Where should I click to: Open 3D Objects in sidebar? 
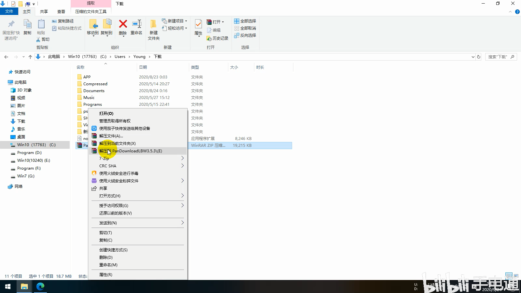point(21,90)
